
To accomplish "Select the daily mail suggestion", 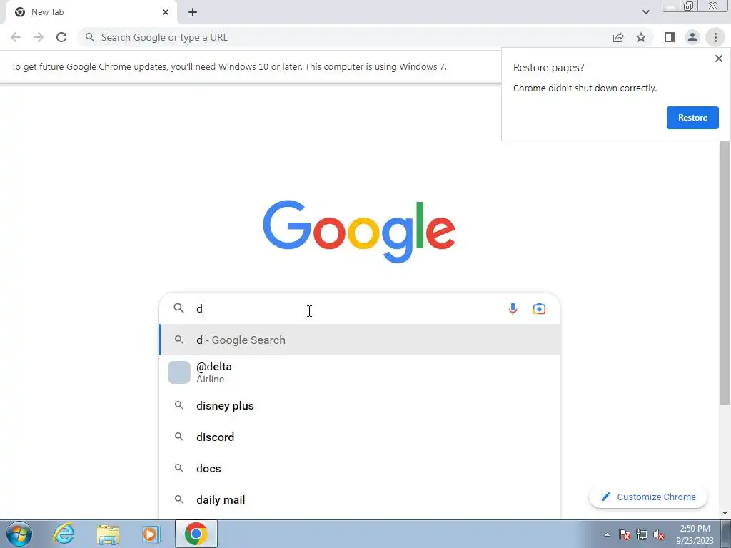I will pos(360,500).
